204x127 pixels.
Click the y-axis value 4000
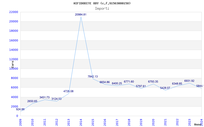14,97
